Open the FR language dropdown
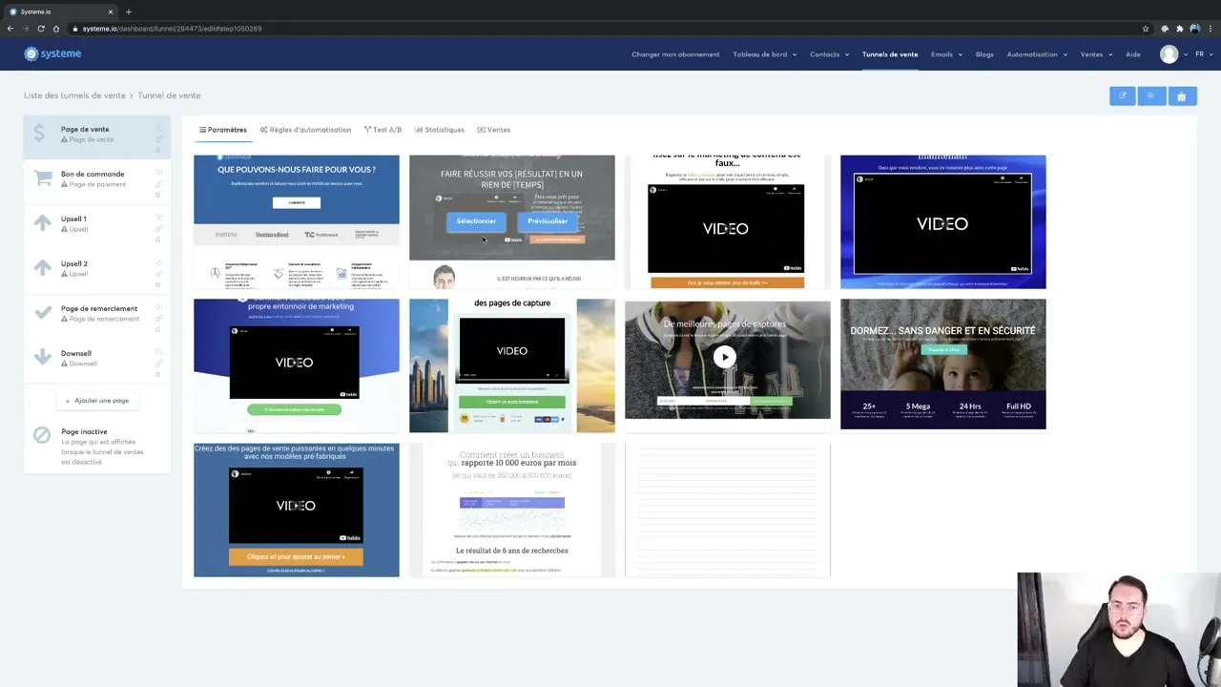Screen dimensions: 1221x687 pyautogui.click(x=1200, y=54)
